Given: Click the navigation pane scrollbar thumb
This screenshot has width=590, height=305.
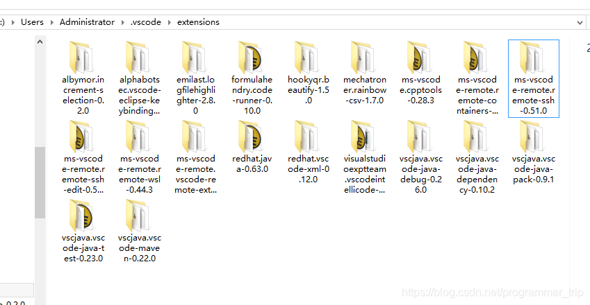Looking at the screenshot, I should point(40,182).
